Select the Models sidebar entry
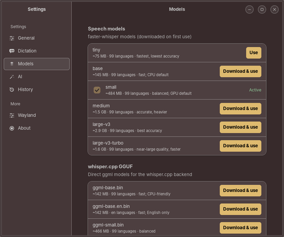The width and height of the screenshot is (284, 237). (37, 64)
